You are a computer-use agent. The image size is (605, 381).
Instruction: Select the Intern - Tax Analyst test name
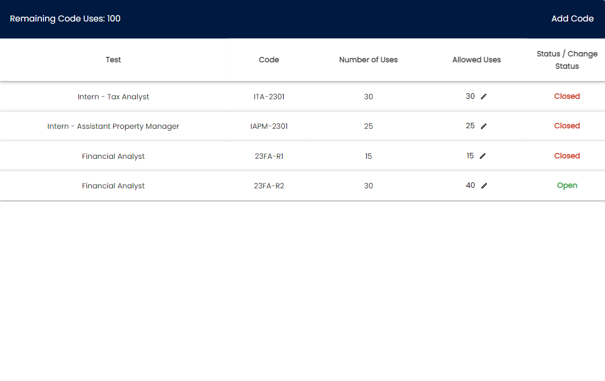(x=113, y=97)
